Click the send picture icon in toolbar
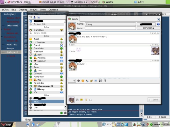 [96, 81]
